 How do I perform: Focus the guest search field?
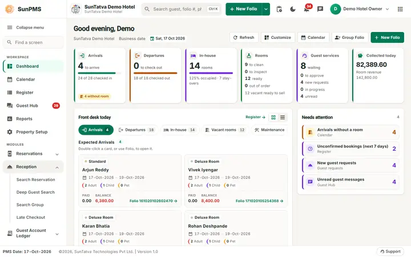pyautogui.click(x=182, y=9)
